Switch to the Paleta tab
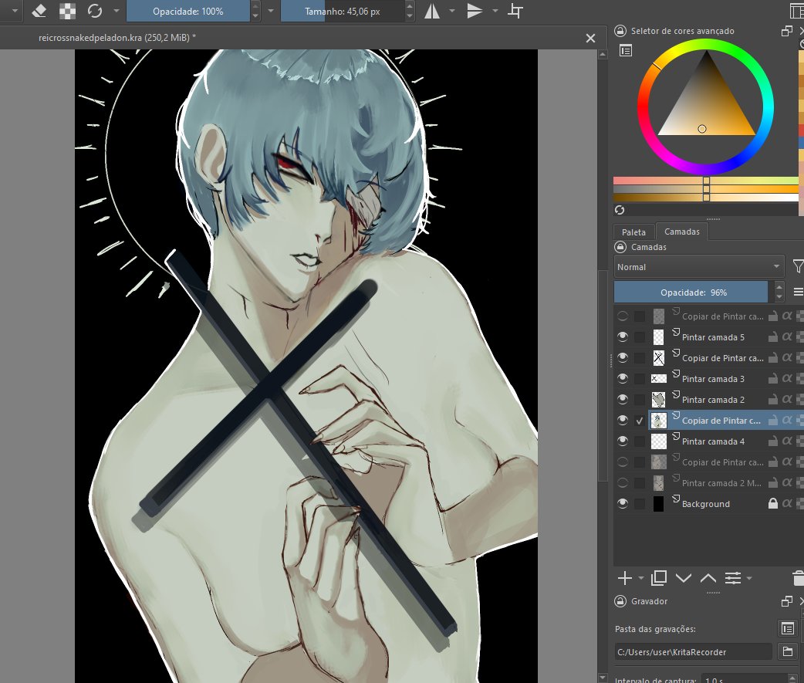Screen dimensions: 804x683 click(633, 232)
